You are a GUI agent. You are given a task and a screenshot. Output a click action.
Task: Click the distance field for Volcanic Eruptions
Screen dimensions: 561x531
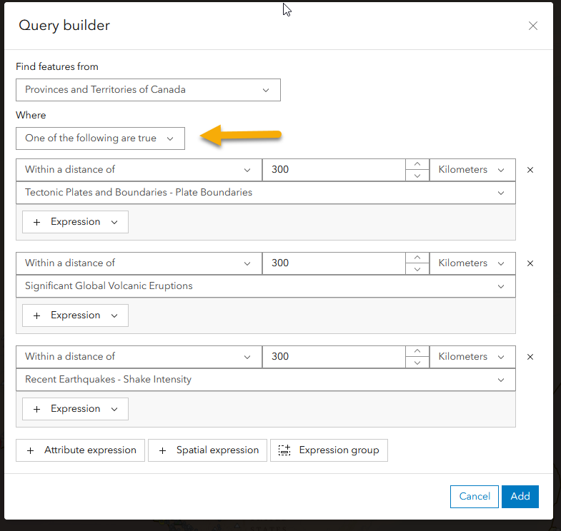333,263
